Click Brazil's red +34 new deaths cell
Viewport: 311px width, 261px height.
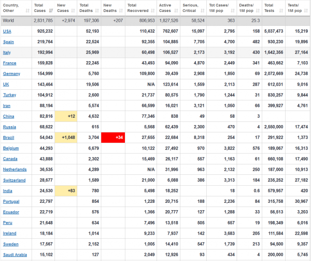(x=113, y=138)
